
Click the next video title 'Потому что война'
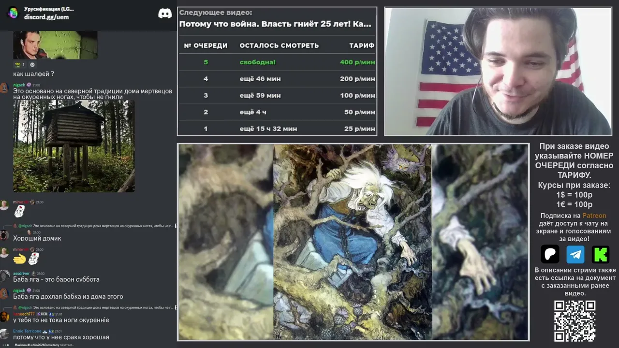point(275,24)
